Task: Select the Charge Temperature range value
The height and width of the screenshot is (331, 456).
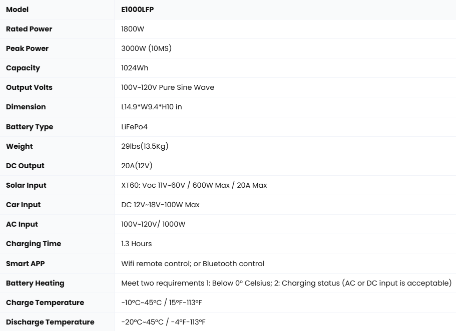Action: point(162,303)
